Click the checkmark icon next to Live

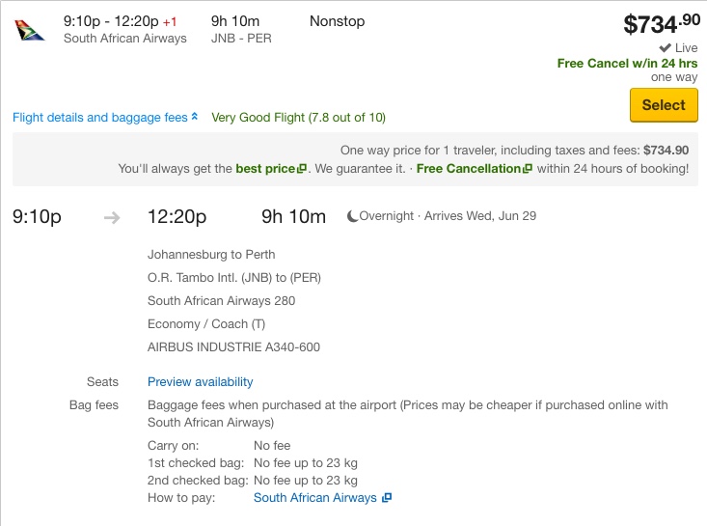coord(665,48)
